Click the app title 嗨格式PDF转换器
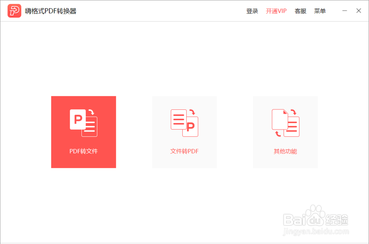The width and height of the screenshot is (369, 244). click(51, 11)
